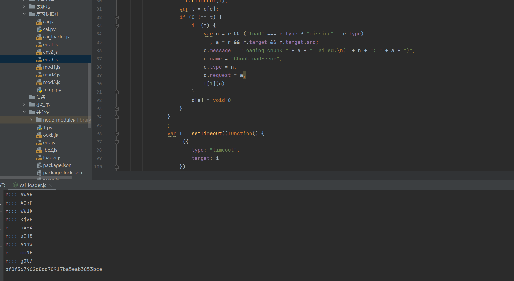Open temp.py file
514x281 pixels.
(52, 90)
